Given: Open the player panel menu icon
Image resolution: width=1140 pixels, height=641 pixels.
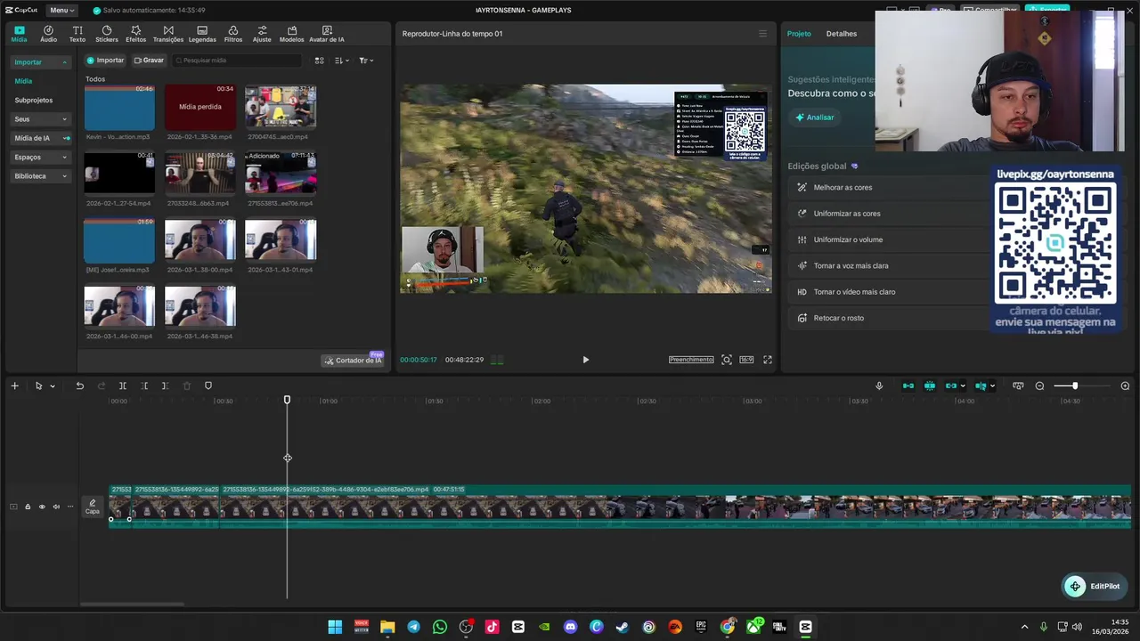Looking at the screenshot, I should point(762,34).
